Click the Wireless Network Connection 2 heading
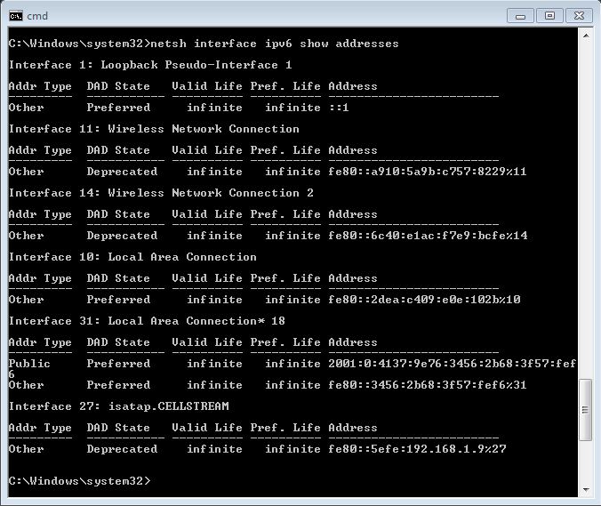Screen dimensions: 601x506 click(x=161, y=193)
